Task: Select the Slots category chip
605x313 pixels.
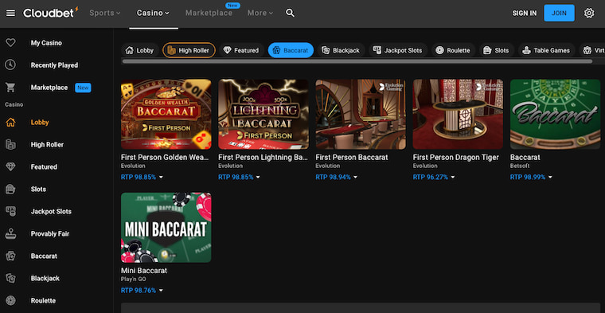Action: coord(497,50)
